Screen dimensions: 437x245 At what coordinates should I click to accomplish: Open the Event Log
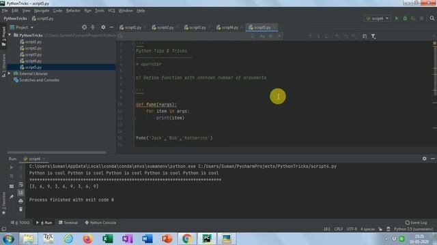pos(416,223)
